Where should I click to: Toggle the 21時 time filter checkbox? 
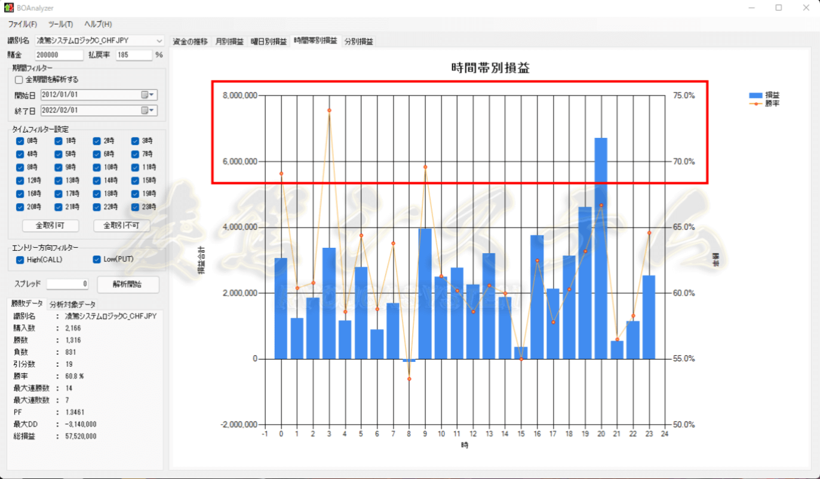point(59,207)
